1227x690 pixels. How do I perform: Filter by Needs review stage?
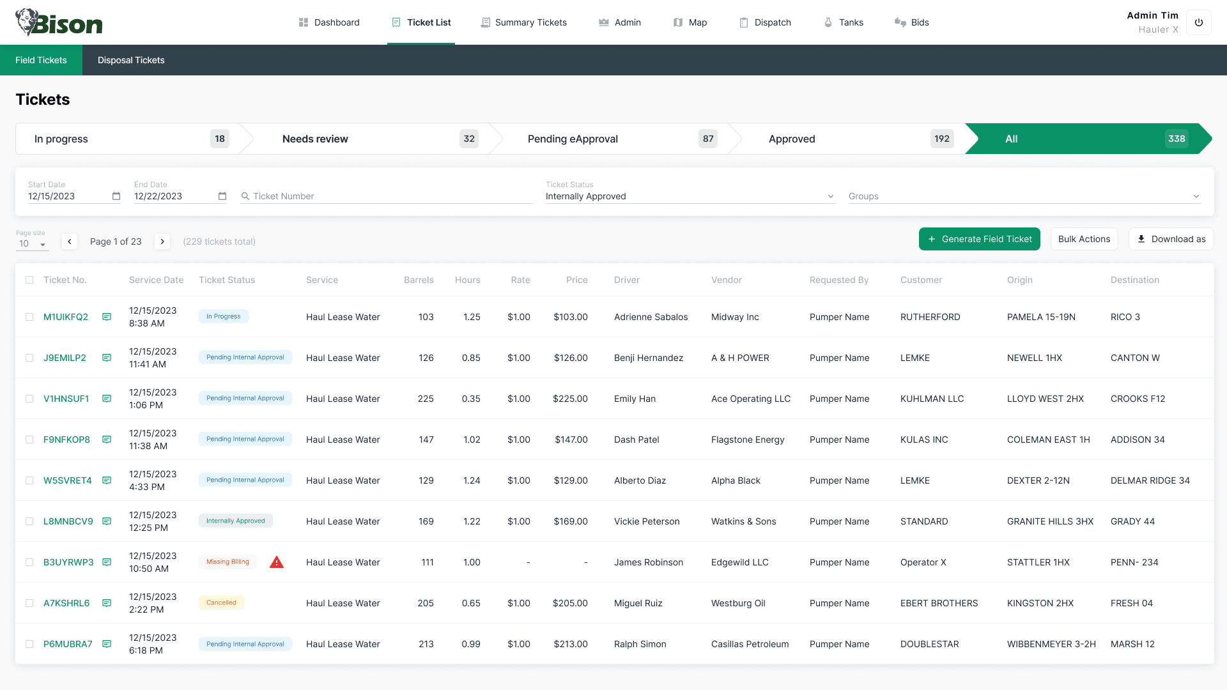coord(371,139)
